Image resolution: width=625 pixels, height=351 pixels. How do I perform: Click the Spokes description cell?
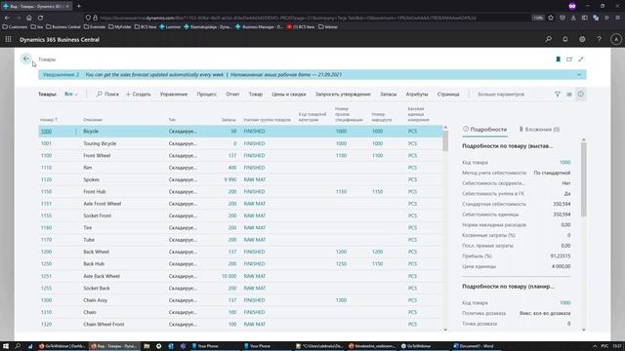tap(91, 179)
